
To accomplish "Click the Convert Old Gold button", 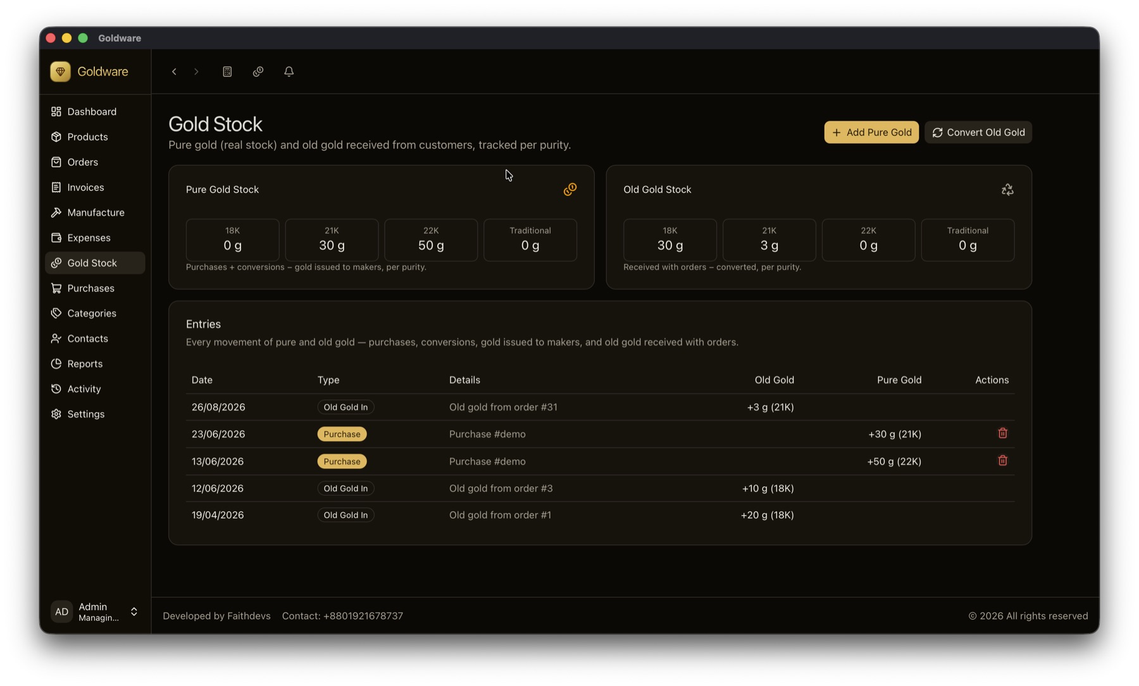I will tap(978, 132).
